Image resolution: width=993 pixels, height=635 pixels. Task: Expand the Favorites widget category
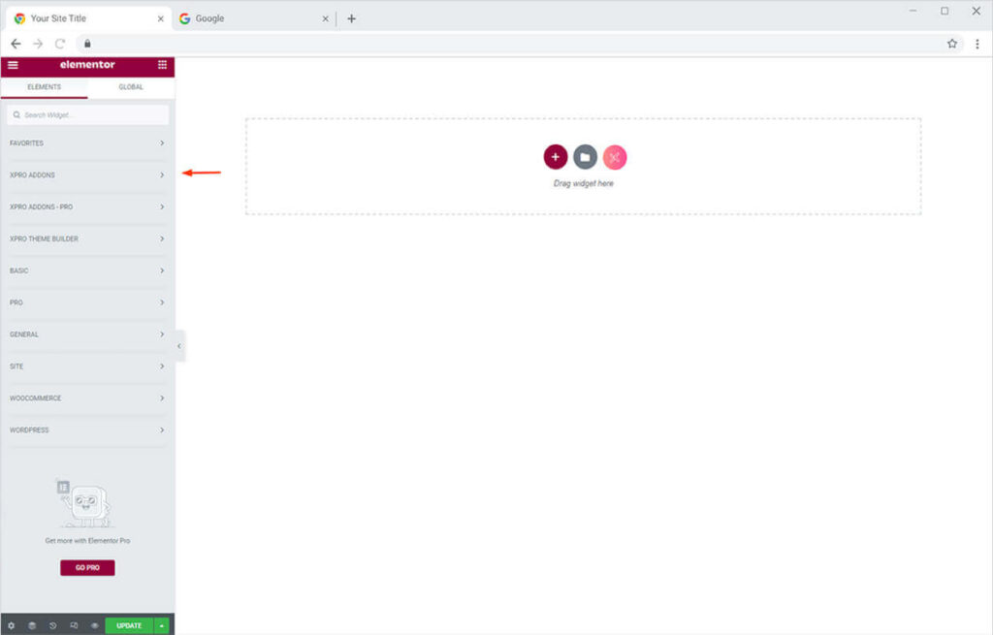pos(87,143)
